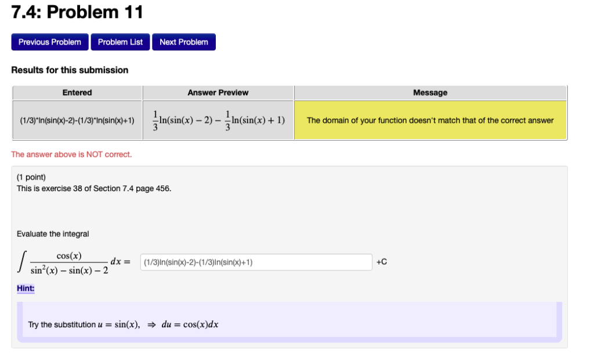Image resolution: width=594 pixels, height=358 pixels.
Task: Select the entered answer cell
Action: click(x=77, y=120)
